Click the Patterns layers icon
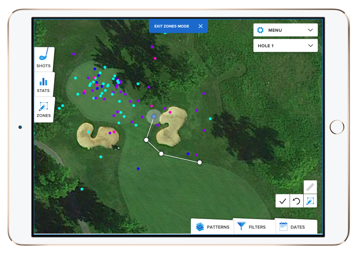 [200, 226]
